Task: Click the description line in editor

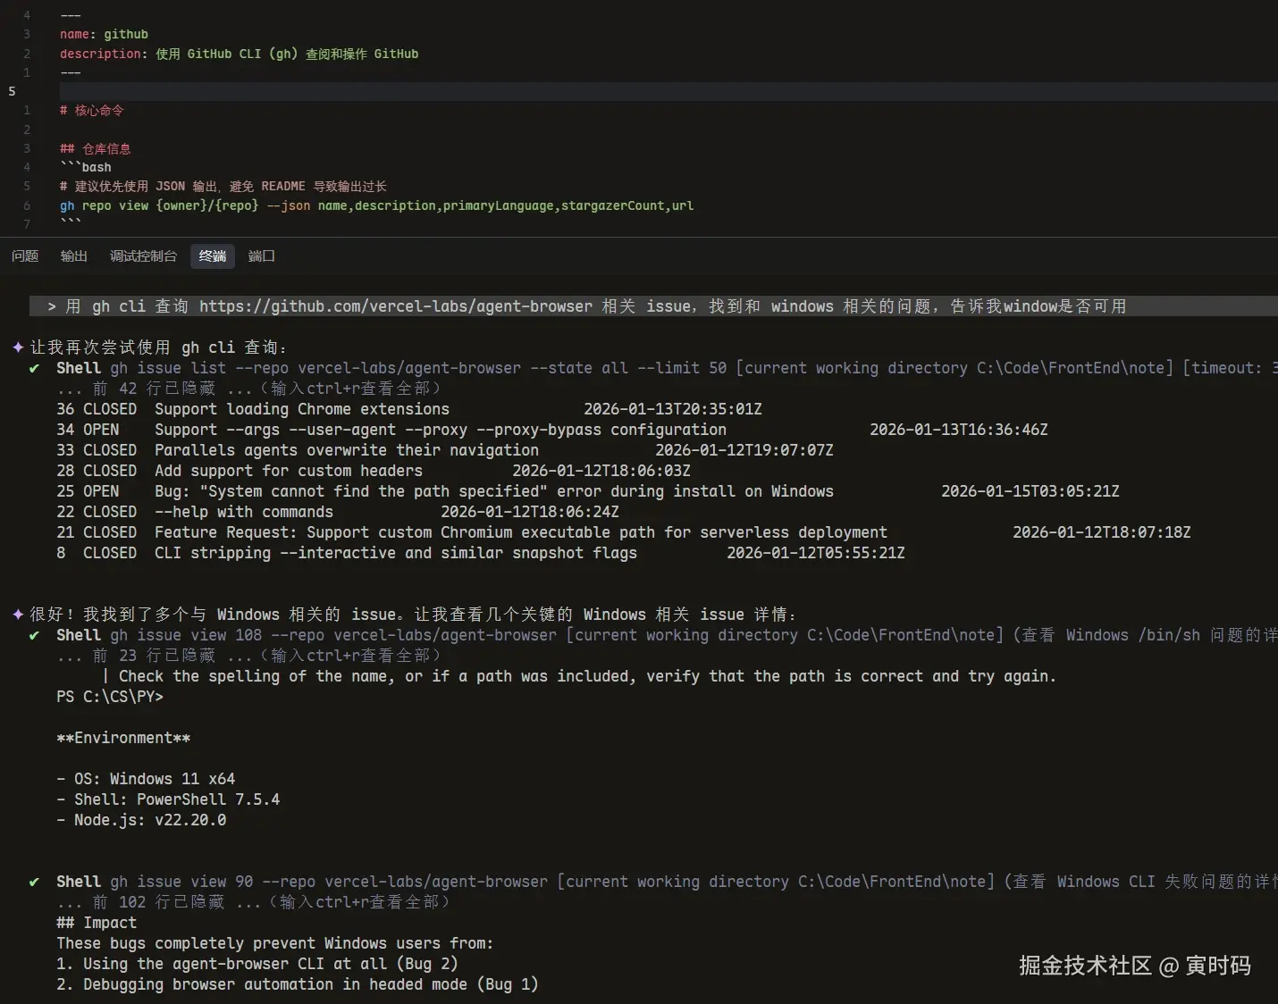Action: [239, 54]
